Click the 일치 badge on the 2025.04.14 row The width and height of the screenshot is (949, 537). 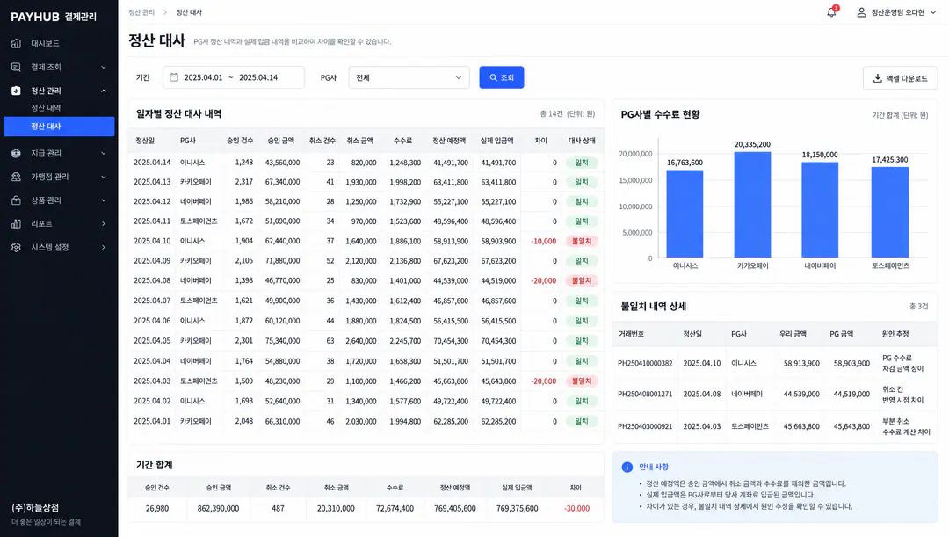coord(582,163)
